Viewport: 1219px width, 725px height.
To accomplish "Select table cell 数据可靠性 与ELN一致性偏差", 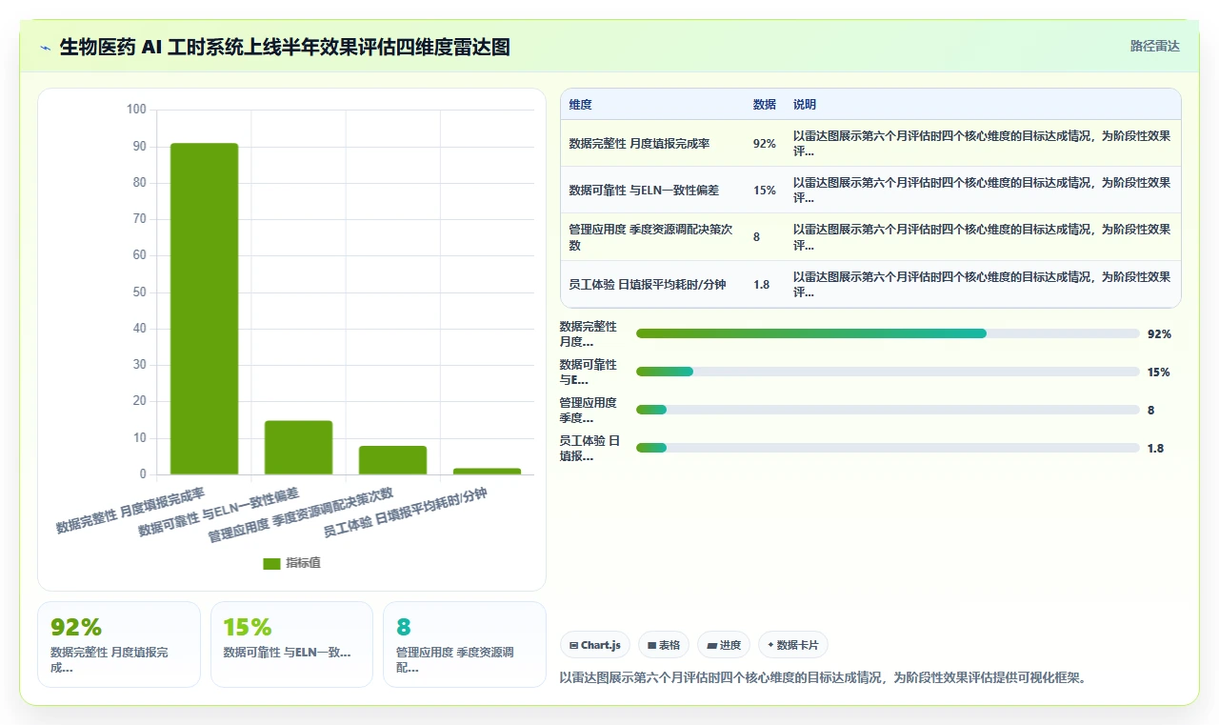I will coord(652,191).
